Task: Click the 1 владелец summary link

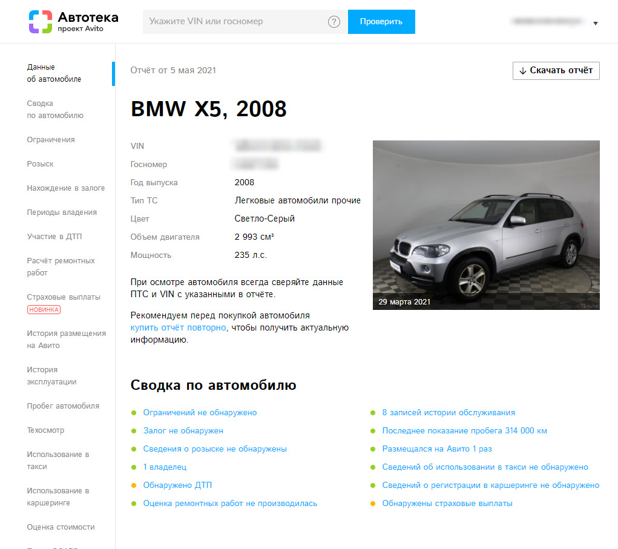Action: (165, 467)
